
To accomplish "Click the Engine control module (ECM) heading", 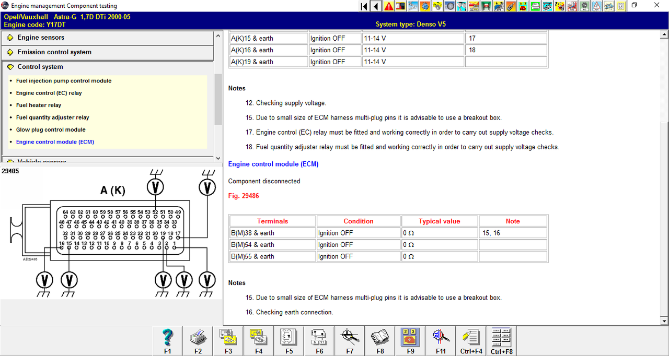I will pos(273,164).
